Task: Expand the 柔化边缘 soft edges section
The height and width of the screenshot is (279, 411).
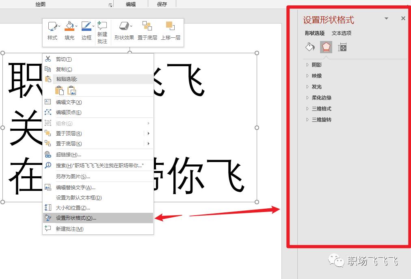Action: [321, 98]
